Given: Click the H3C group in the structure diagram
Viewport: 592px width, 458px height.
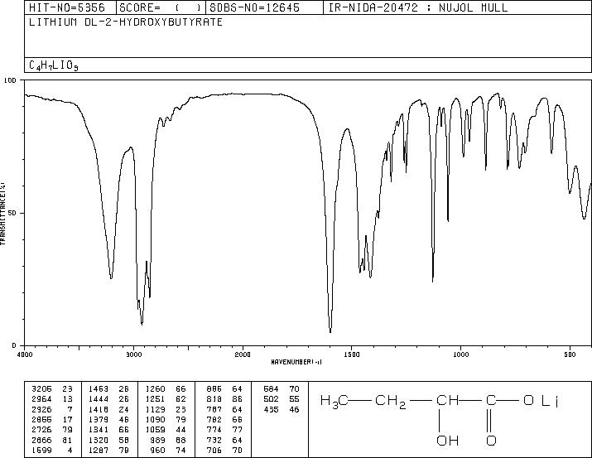Looking at the screenshot, I should coord(335,401).
